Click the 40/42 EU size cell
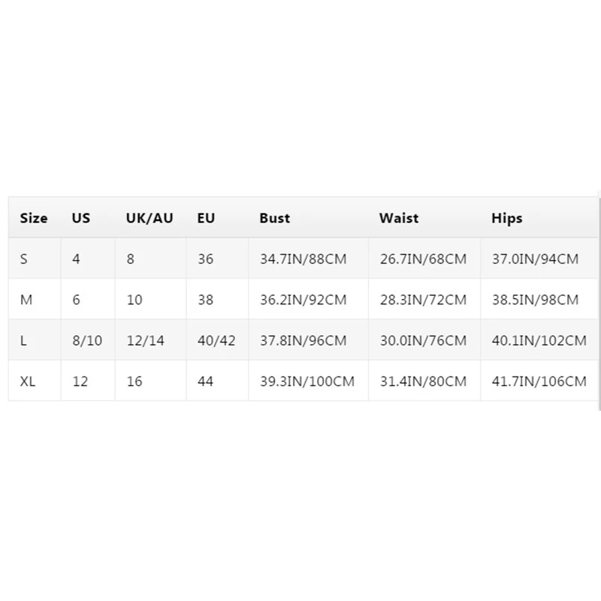The width and height of the screenshot is (601, 601). [x=216, y=340]
